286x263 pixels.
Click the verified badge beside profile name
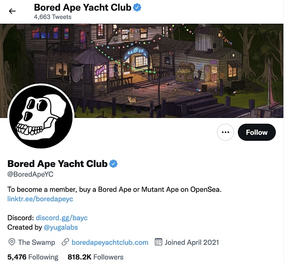113,164
